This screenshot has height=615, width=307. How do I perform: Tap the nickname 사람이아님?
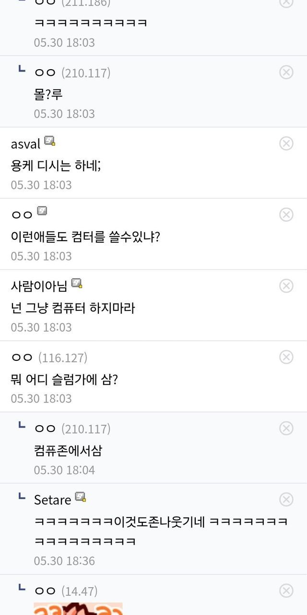(39, 286)
